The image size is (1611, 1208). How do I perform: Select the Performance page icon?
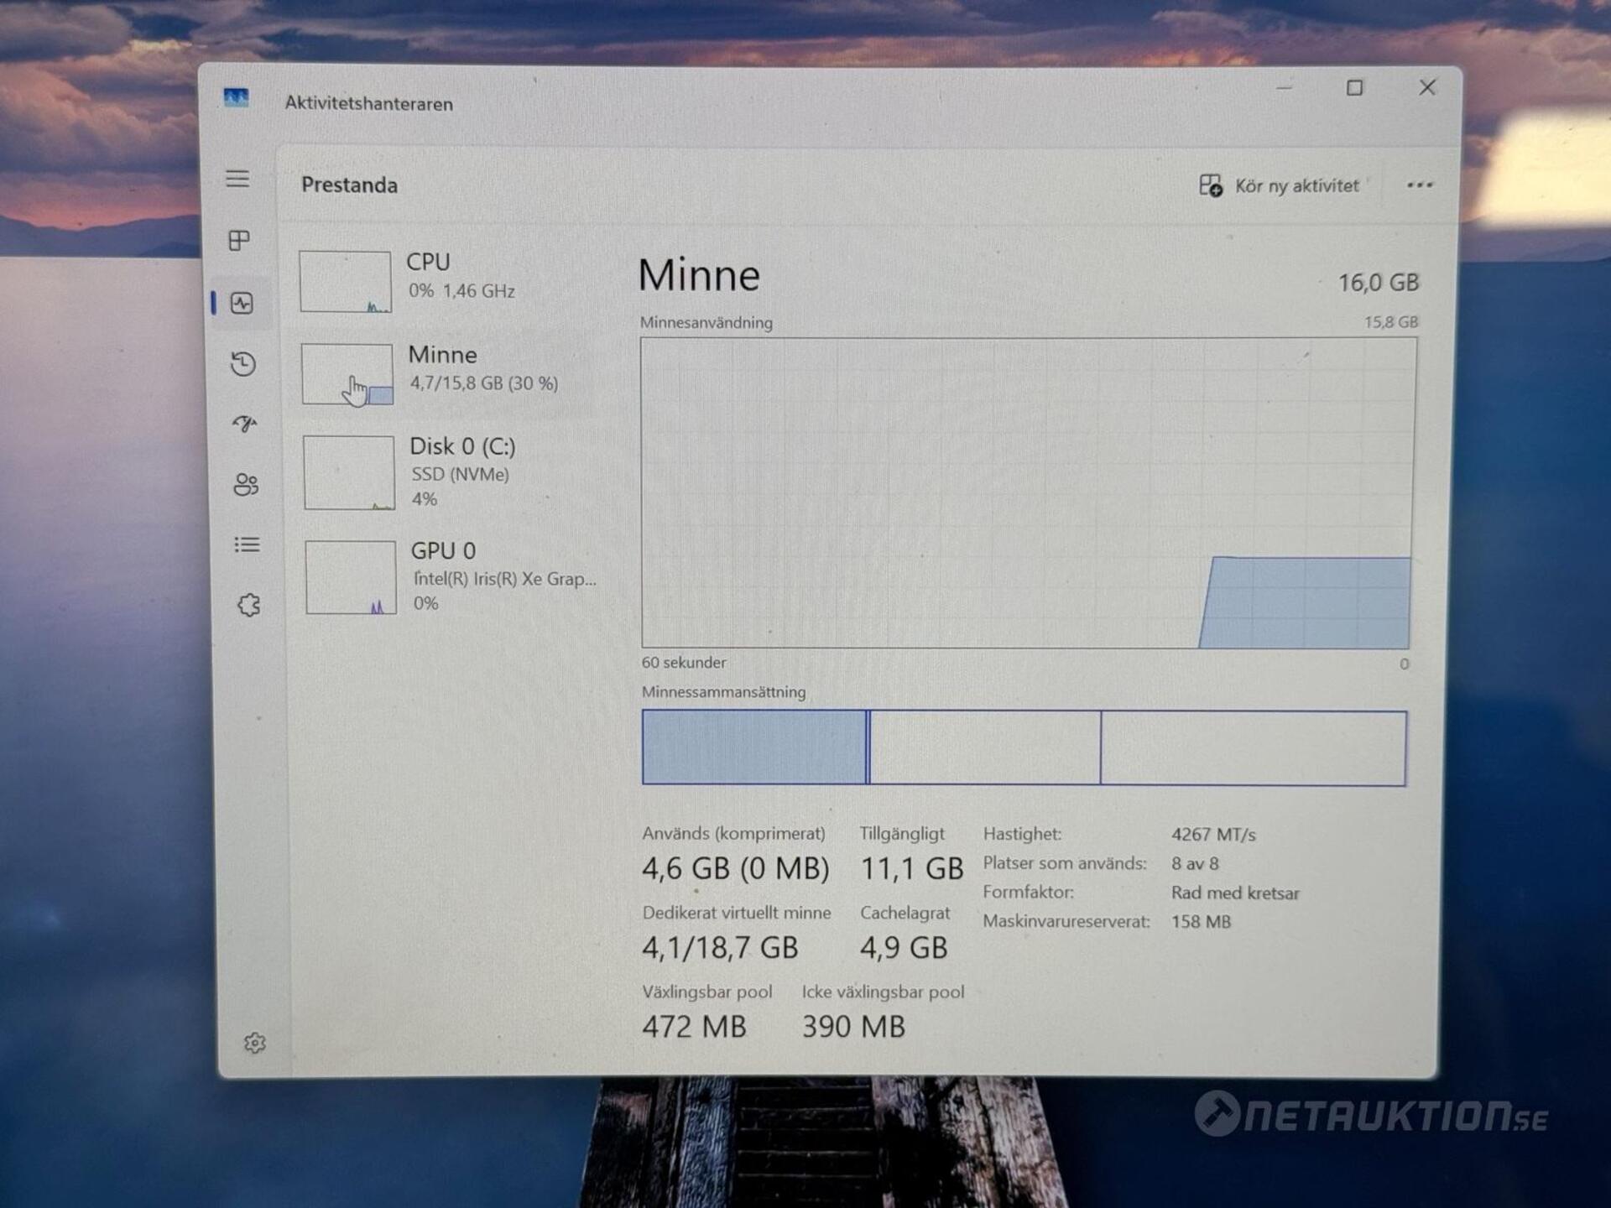point(242,303)
